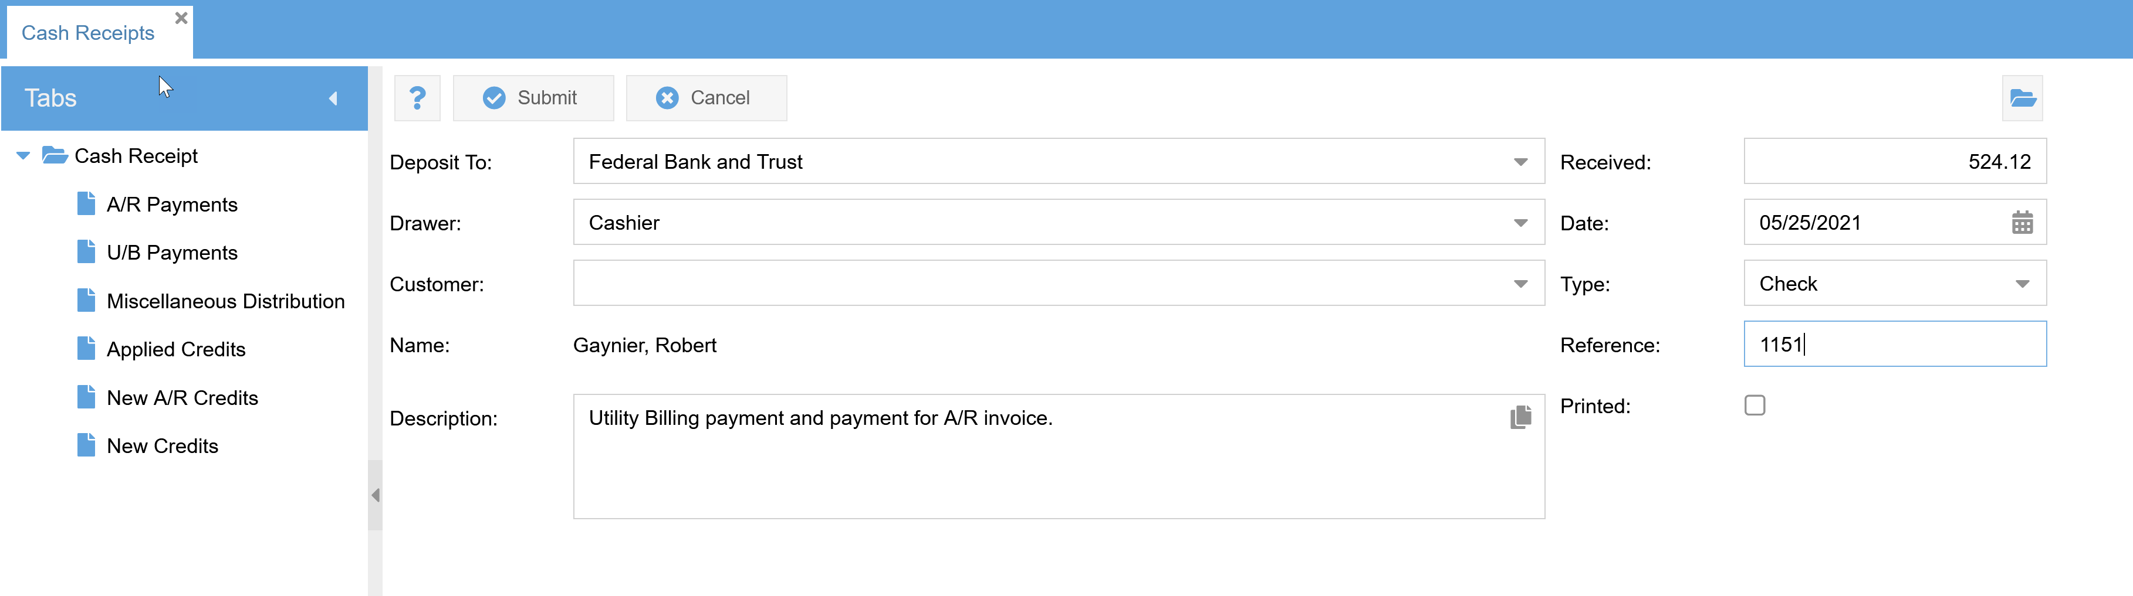Open the folder icon at top right
2133x596 pixels.
pos(2022,98)
